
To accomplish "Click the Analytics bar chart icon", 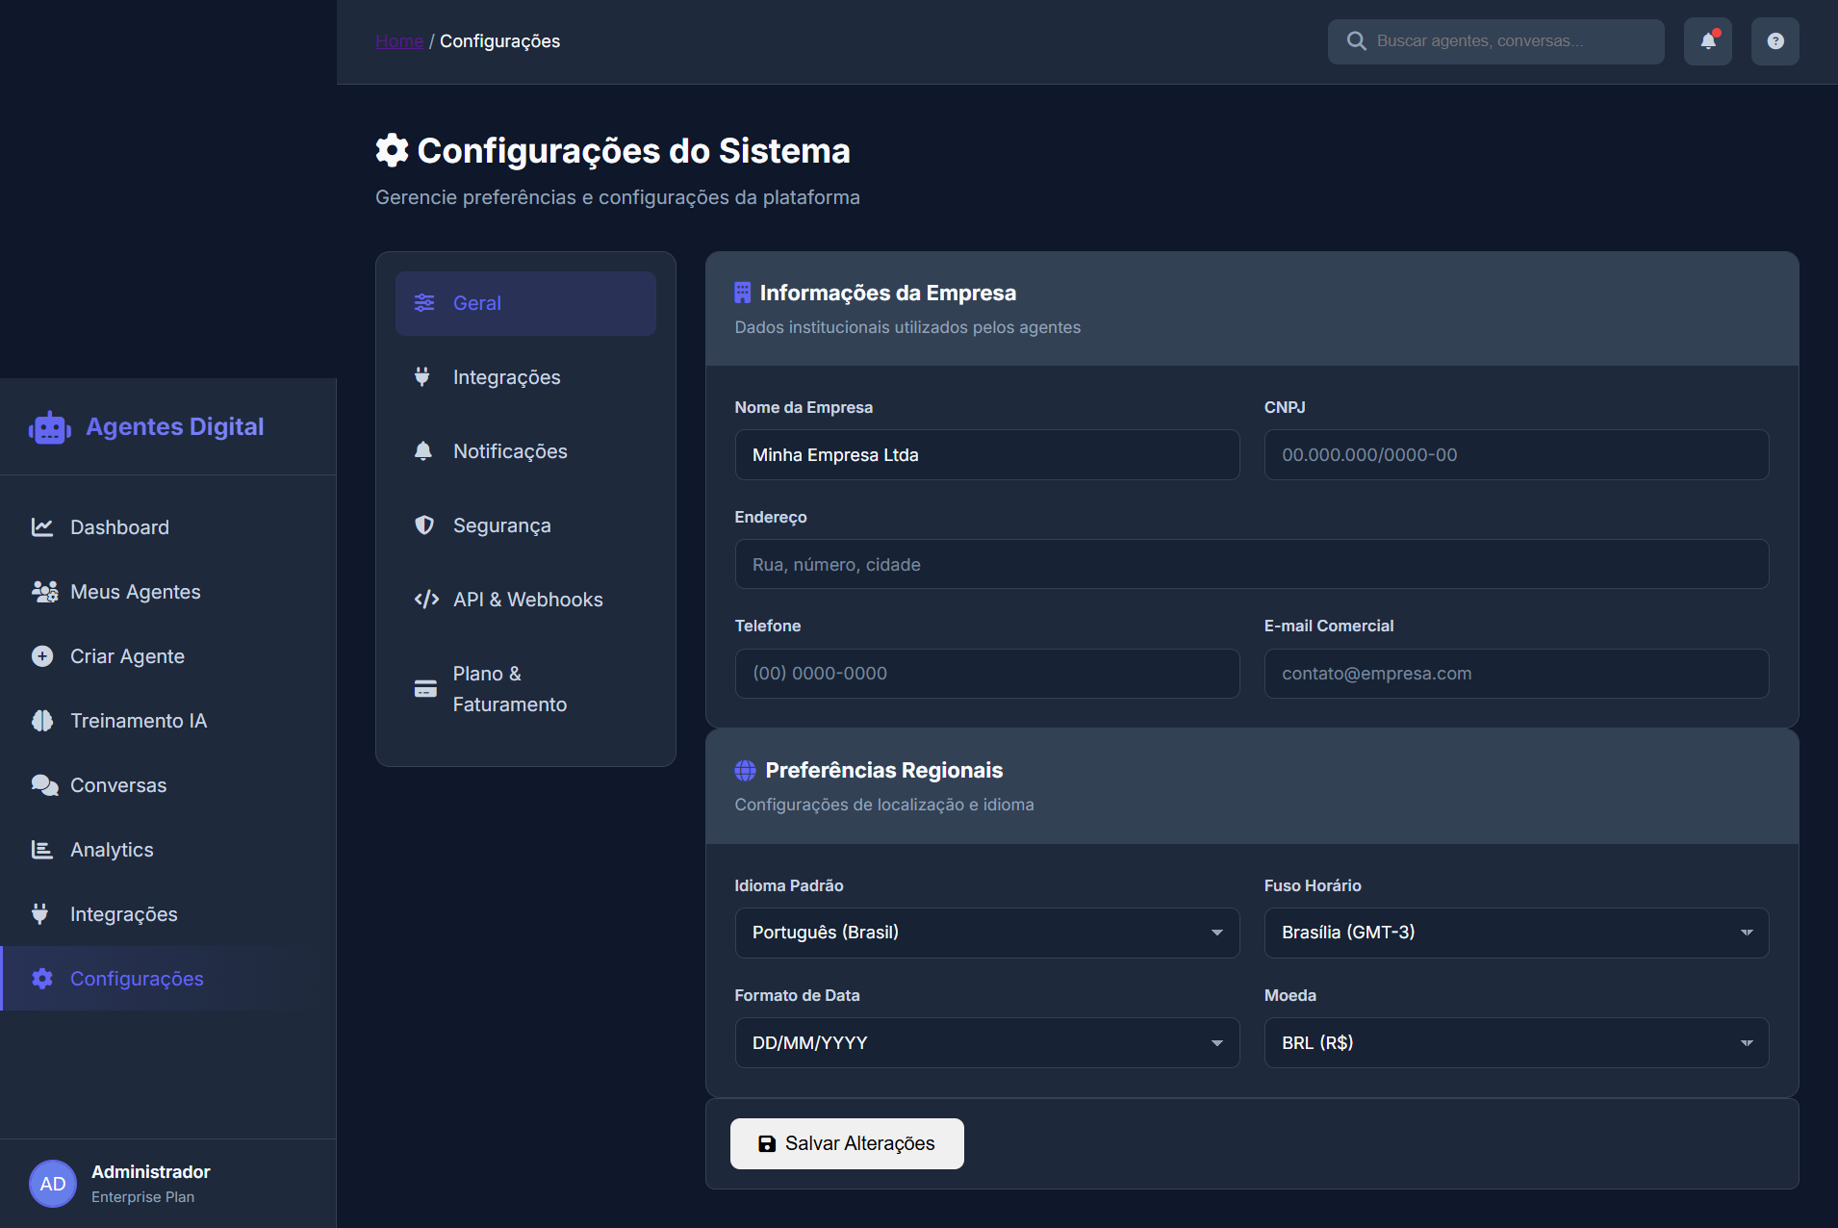I will 42,850.
